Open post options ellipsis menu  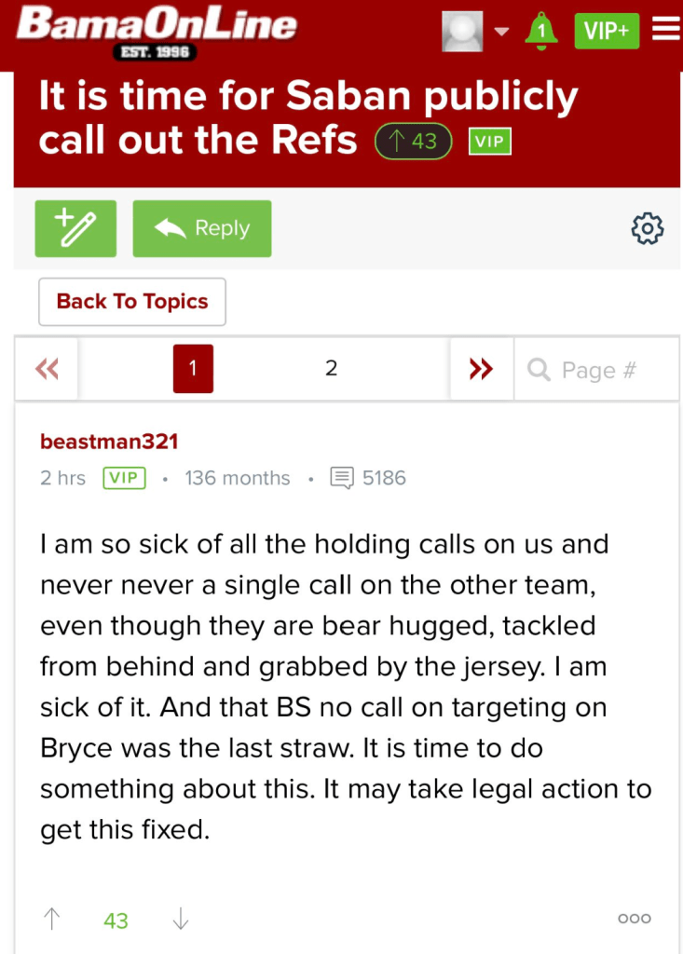click(x=635, y=919)
